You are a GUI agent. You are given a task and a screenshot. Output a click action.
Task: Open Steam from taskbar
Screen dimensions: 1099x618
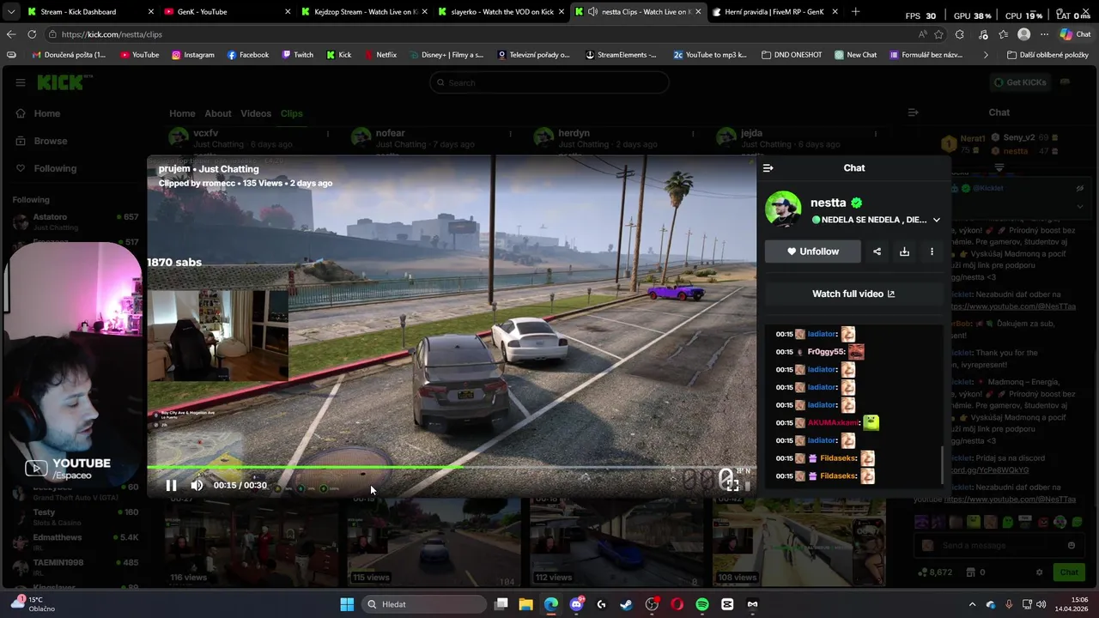(x=626, y=604)
